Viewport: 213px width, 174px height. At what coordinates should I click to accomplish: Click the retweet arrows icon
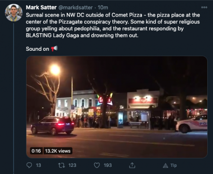tap(62, 165)
